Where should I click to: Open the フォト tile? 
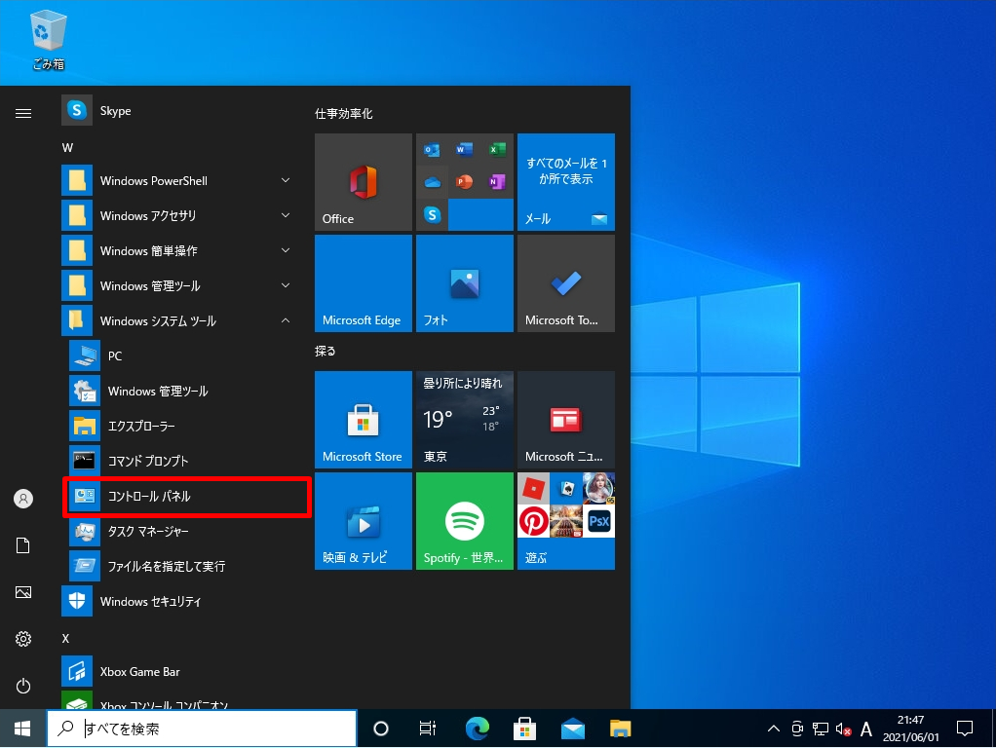pyautogui.click(x=464, y=283)
